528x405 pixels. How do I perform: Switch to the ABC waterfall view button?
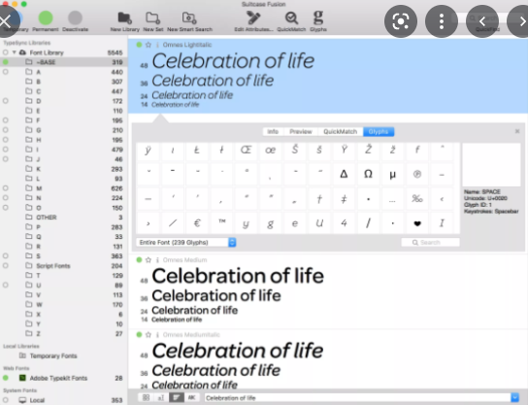[x=191, y=397]
